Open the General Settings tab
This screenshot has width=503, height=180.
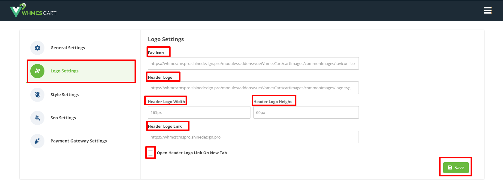tap(68, 48)
